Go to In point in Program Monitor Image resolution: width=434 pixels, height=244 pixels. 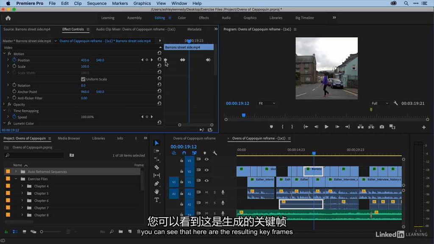306,127
